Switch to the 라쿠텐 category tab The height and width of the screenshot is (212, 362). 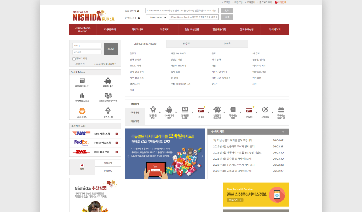pos(187,44)
